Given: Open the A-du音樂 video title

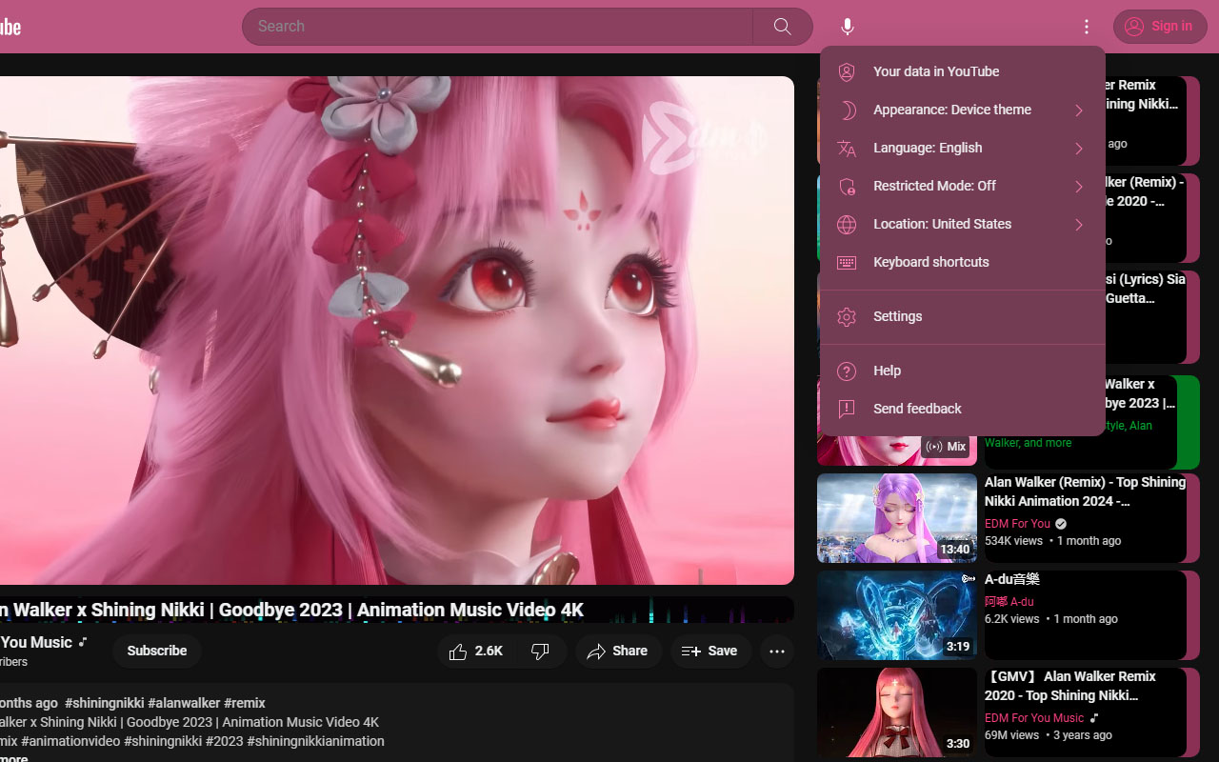Looking at the screenshot, I should pos(1012,579).
